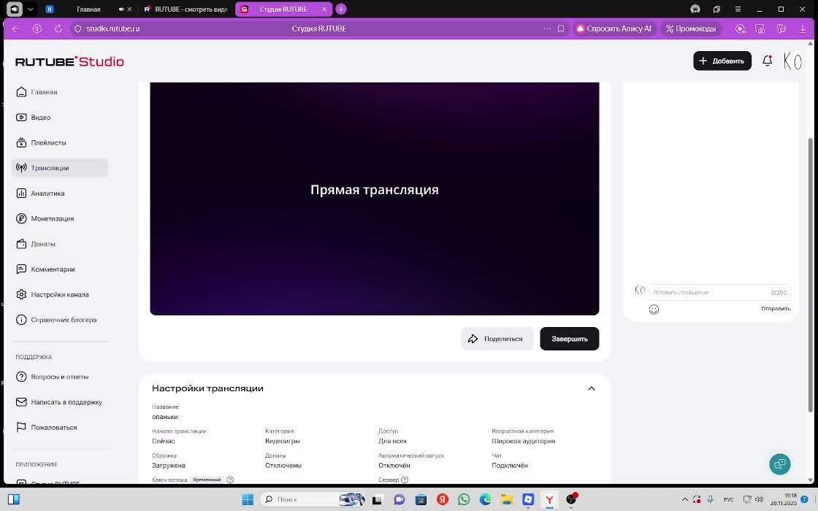Select the Название value опаньки
This screenshot has height=511, width=818.
[165, 417]
